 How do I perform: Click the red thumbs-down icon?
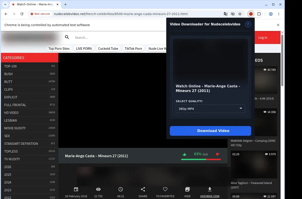[x=218, y=154]
